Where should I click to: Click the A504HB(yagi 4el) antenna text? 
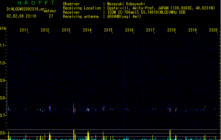pos(124,16)
